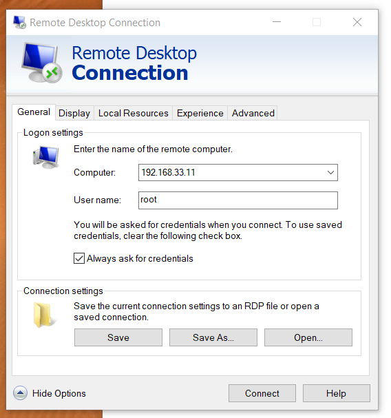The width and height of the screenshot is (391, 418).
Task: Toggle Always ask for credentials checkbox
Action: click(79, 258)
